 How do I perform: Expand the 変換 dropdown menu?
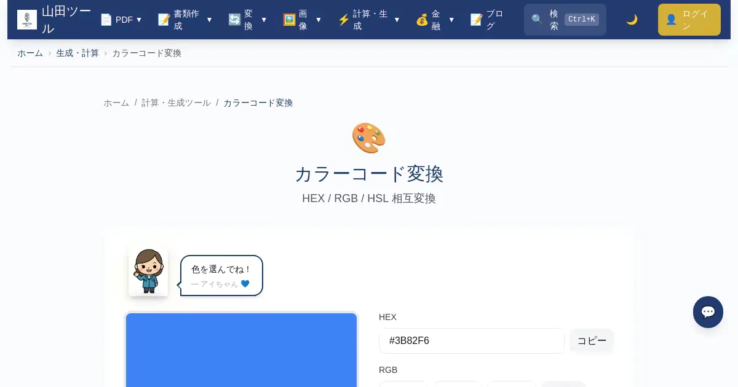tap(247, 20)
